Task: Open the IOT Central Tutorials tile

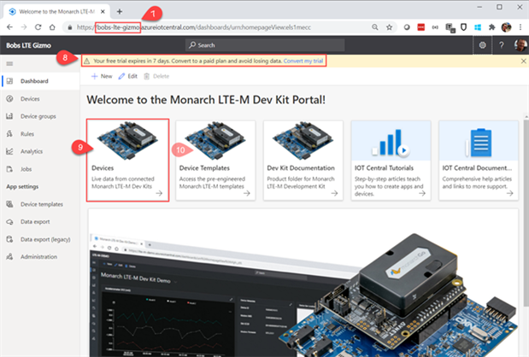Action: click(391, 161)
